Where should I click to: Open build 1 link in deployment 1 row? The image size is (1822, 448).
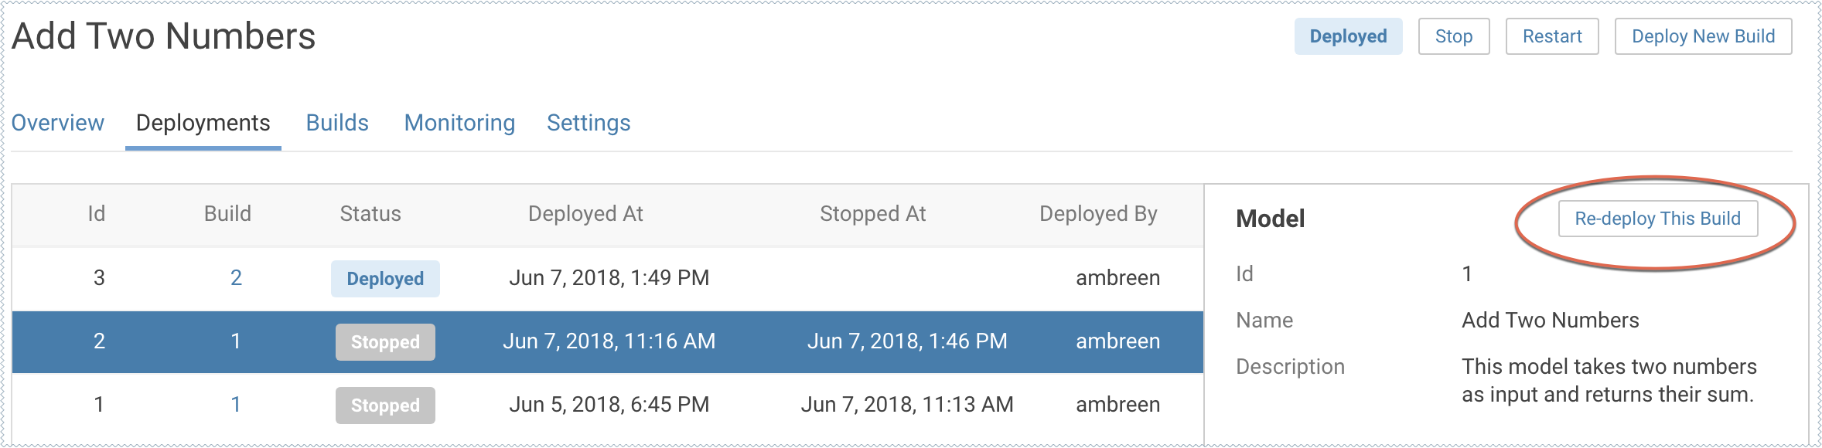(x=236, y=405)
